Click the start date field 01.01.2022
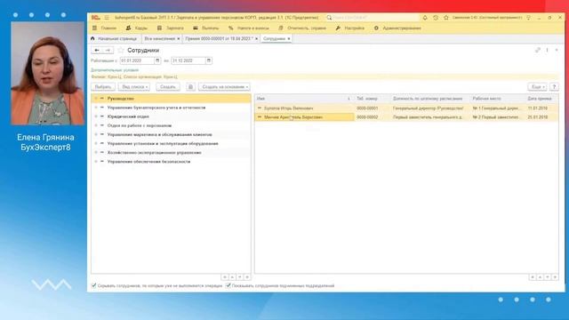 pyautogui.click(x=137, y=60)
